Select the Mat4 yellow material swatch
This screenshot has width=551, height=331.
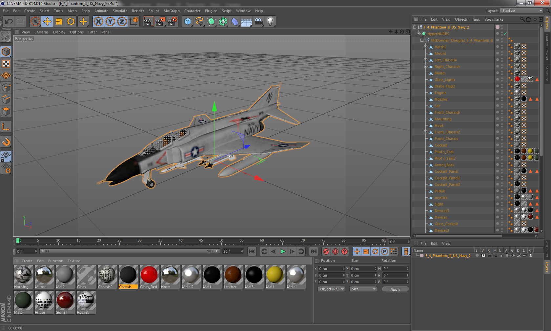tap(275, 277)
